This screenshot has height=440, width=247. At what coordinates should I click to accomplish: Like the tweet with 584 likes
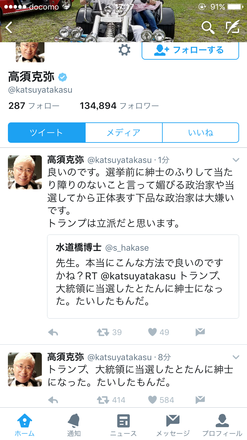152,400
